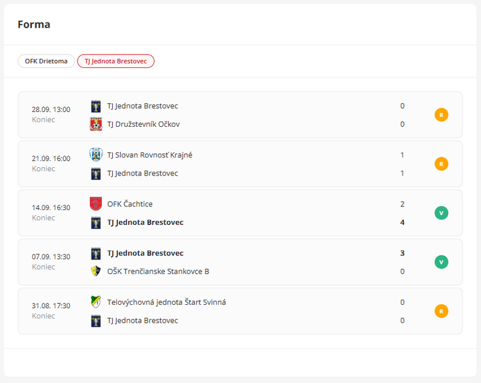
Task: Click the TJ Slovan Rovnosť Krajné crest
Action: coord(96,154)
